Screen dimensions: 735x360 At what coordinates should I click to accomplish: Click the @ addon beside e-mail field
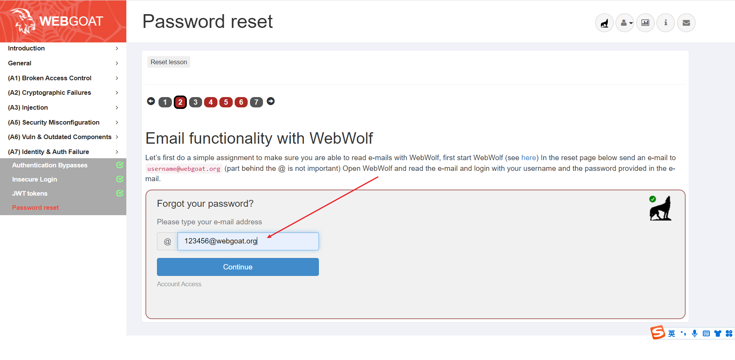[x=167, y=241]
